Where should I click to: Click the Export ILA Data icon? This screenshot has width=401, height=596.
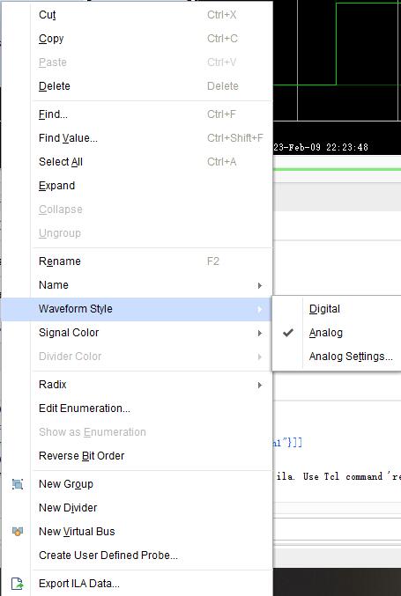(x=18, y=583)
